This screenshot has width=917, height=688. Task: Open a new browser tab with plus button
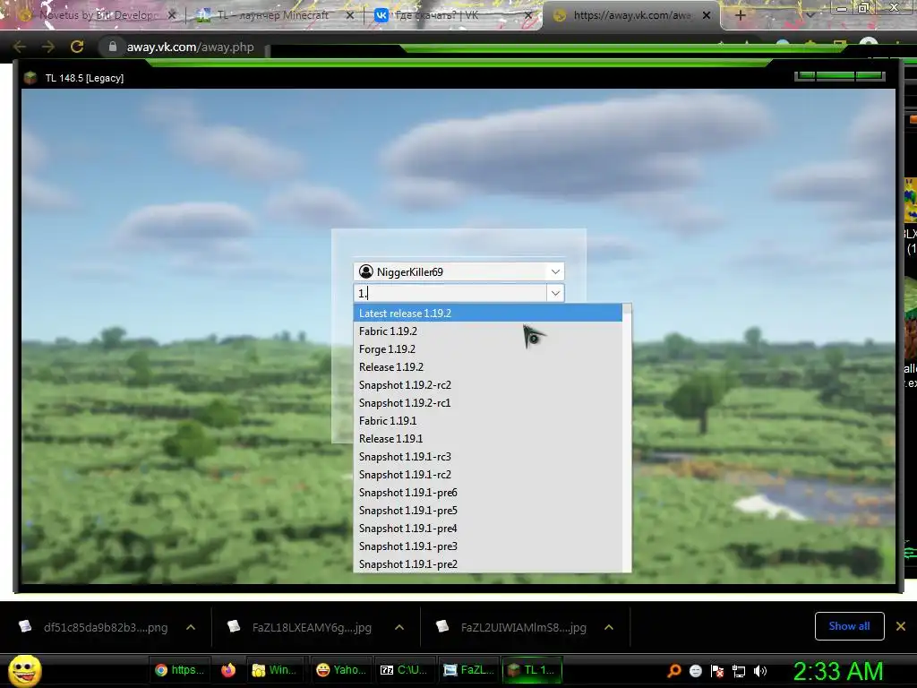coord(740,15)
